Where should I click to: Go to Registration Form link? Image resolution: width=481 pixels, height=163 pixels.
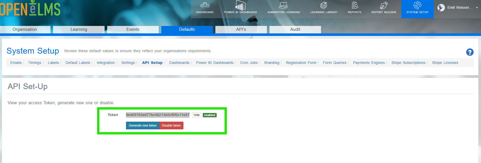301,63
